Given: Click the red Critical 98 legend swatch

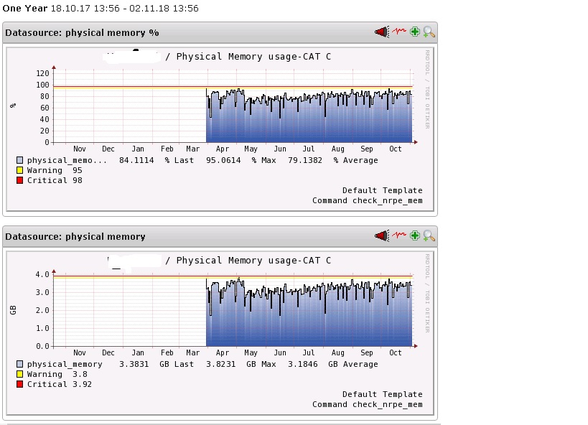Looking at the screenshot, I should pyautogui.click(x=20, y=181).
